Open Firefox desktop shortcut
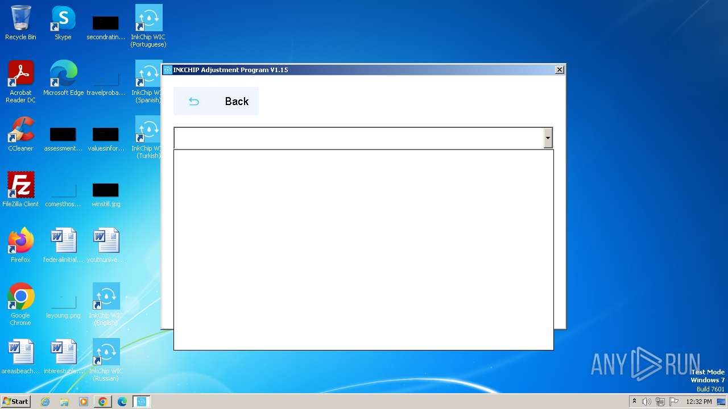 point(20,245)
